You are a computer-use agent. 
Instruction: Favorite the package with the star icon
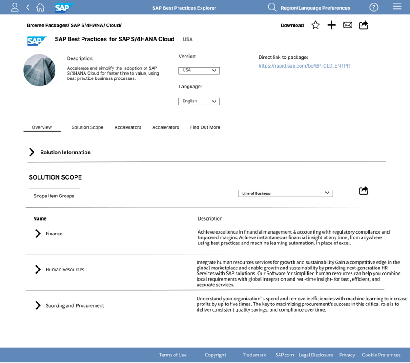315,25
